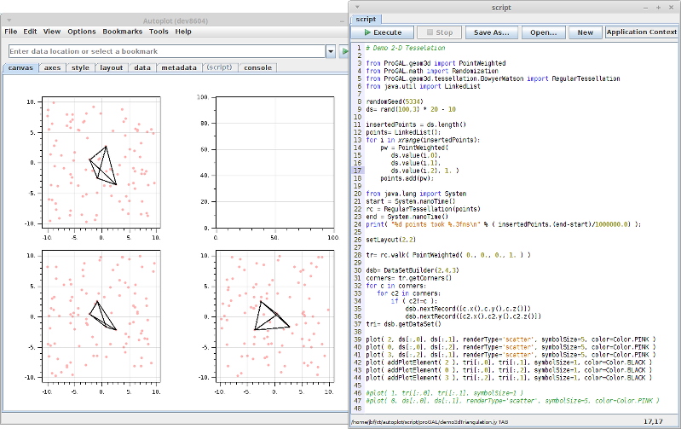Go to the metadata tab
This screenshot has width=681, height=429.
[x=179, y=67]
